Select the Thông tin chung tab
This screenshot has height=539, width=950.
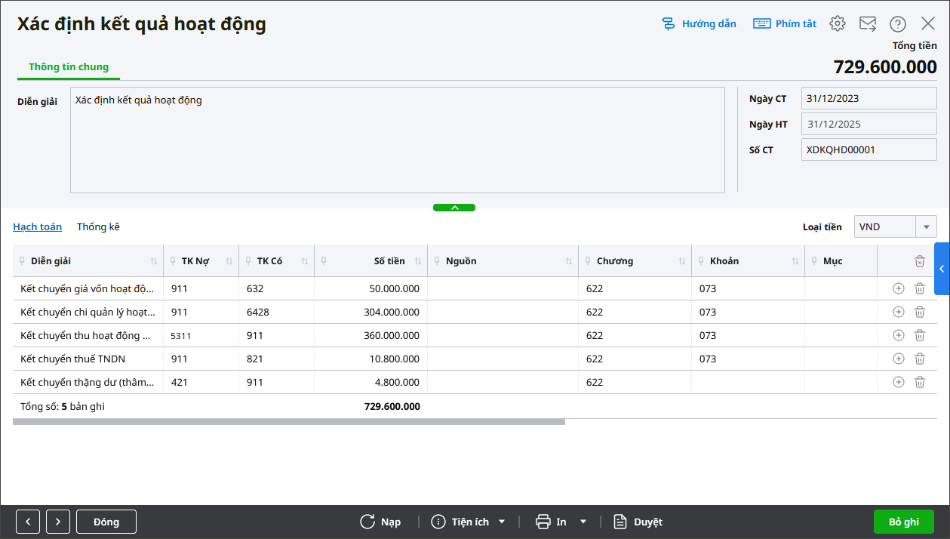[69, 66]
